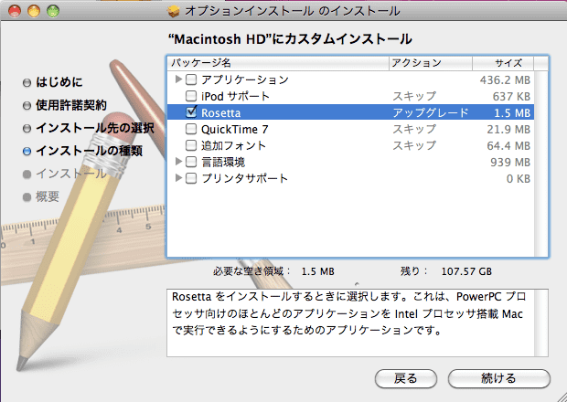The height and width of the screenshot is (402, 567).
Task: Expand the アプリケーション disclosure triangle
Action: [x=178, y=79]
